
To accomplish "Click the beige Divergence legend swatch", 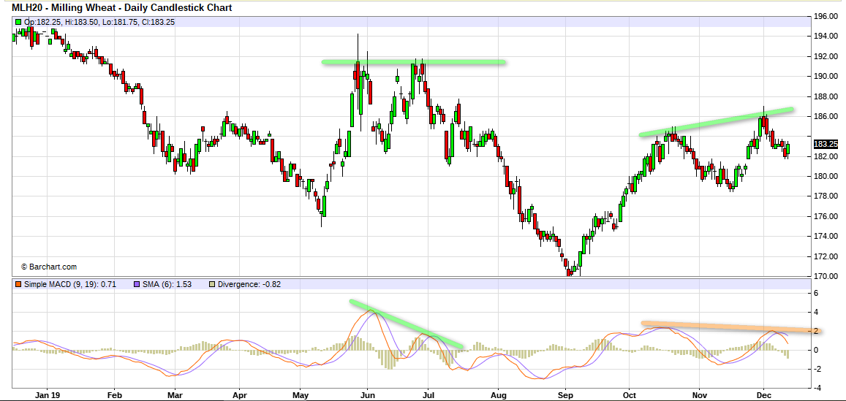I will 213,284.
